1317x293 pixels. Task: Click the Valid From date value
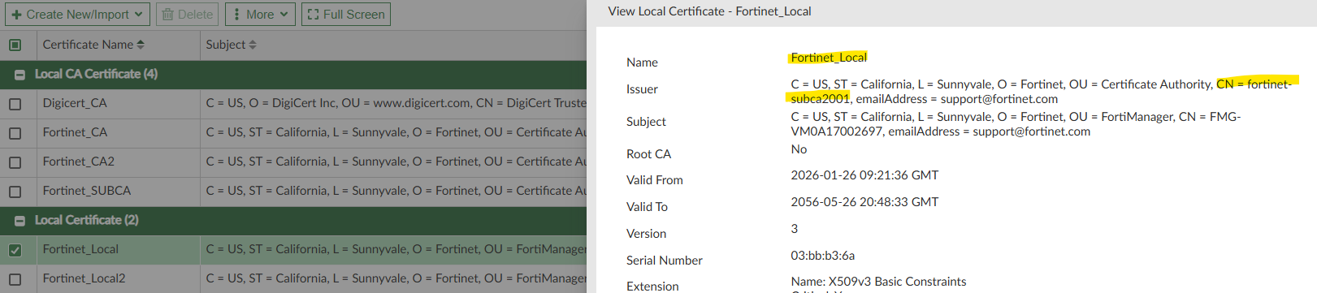864,175
